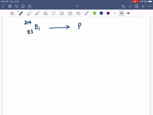Select the Shapes tool

click(x=46, y=13)
